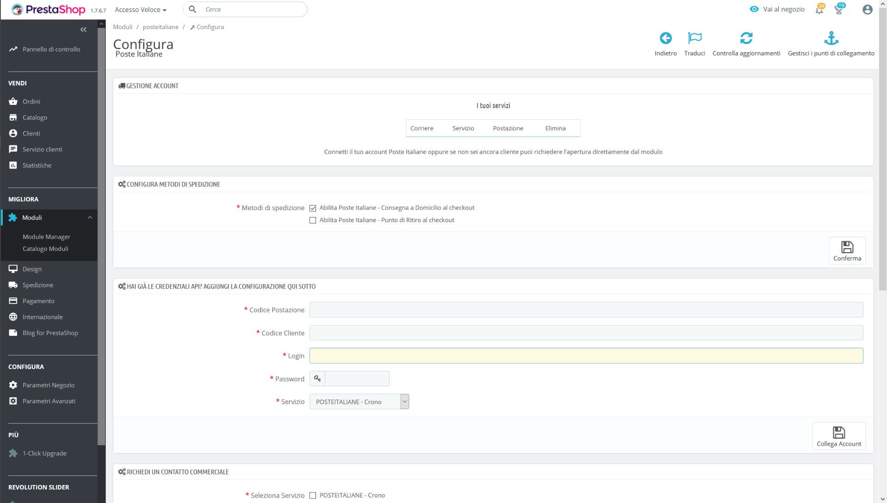Click the Traduci flag icon

694,38
